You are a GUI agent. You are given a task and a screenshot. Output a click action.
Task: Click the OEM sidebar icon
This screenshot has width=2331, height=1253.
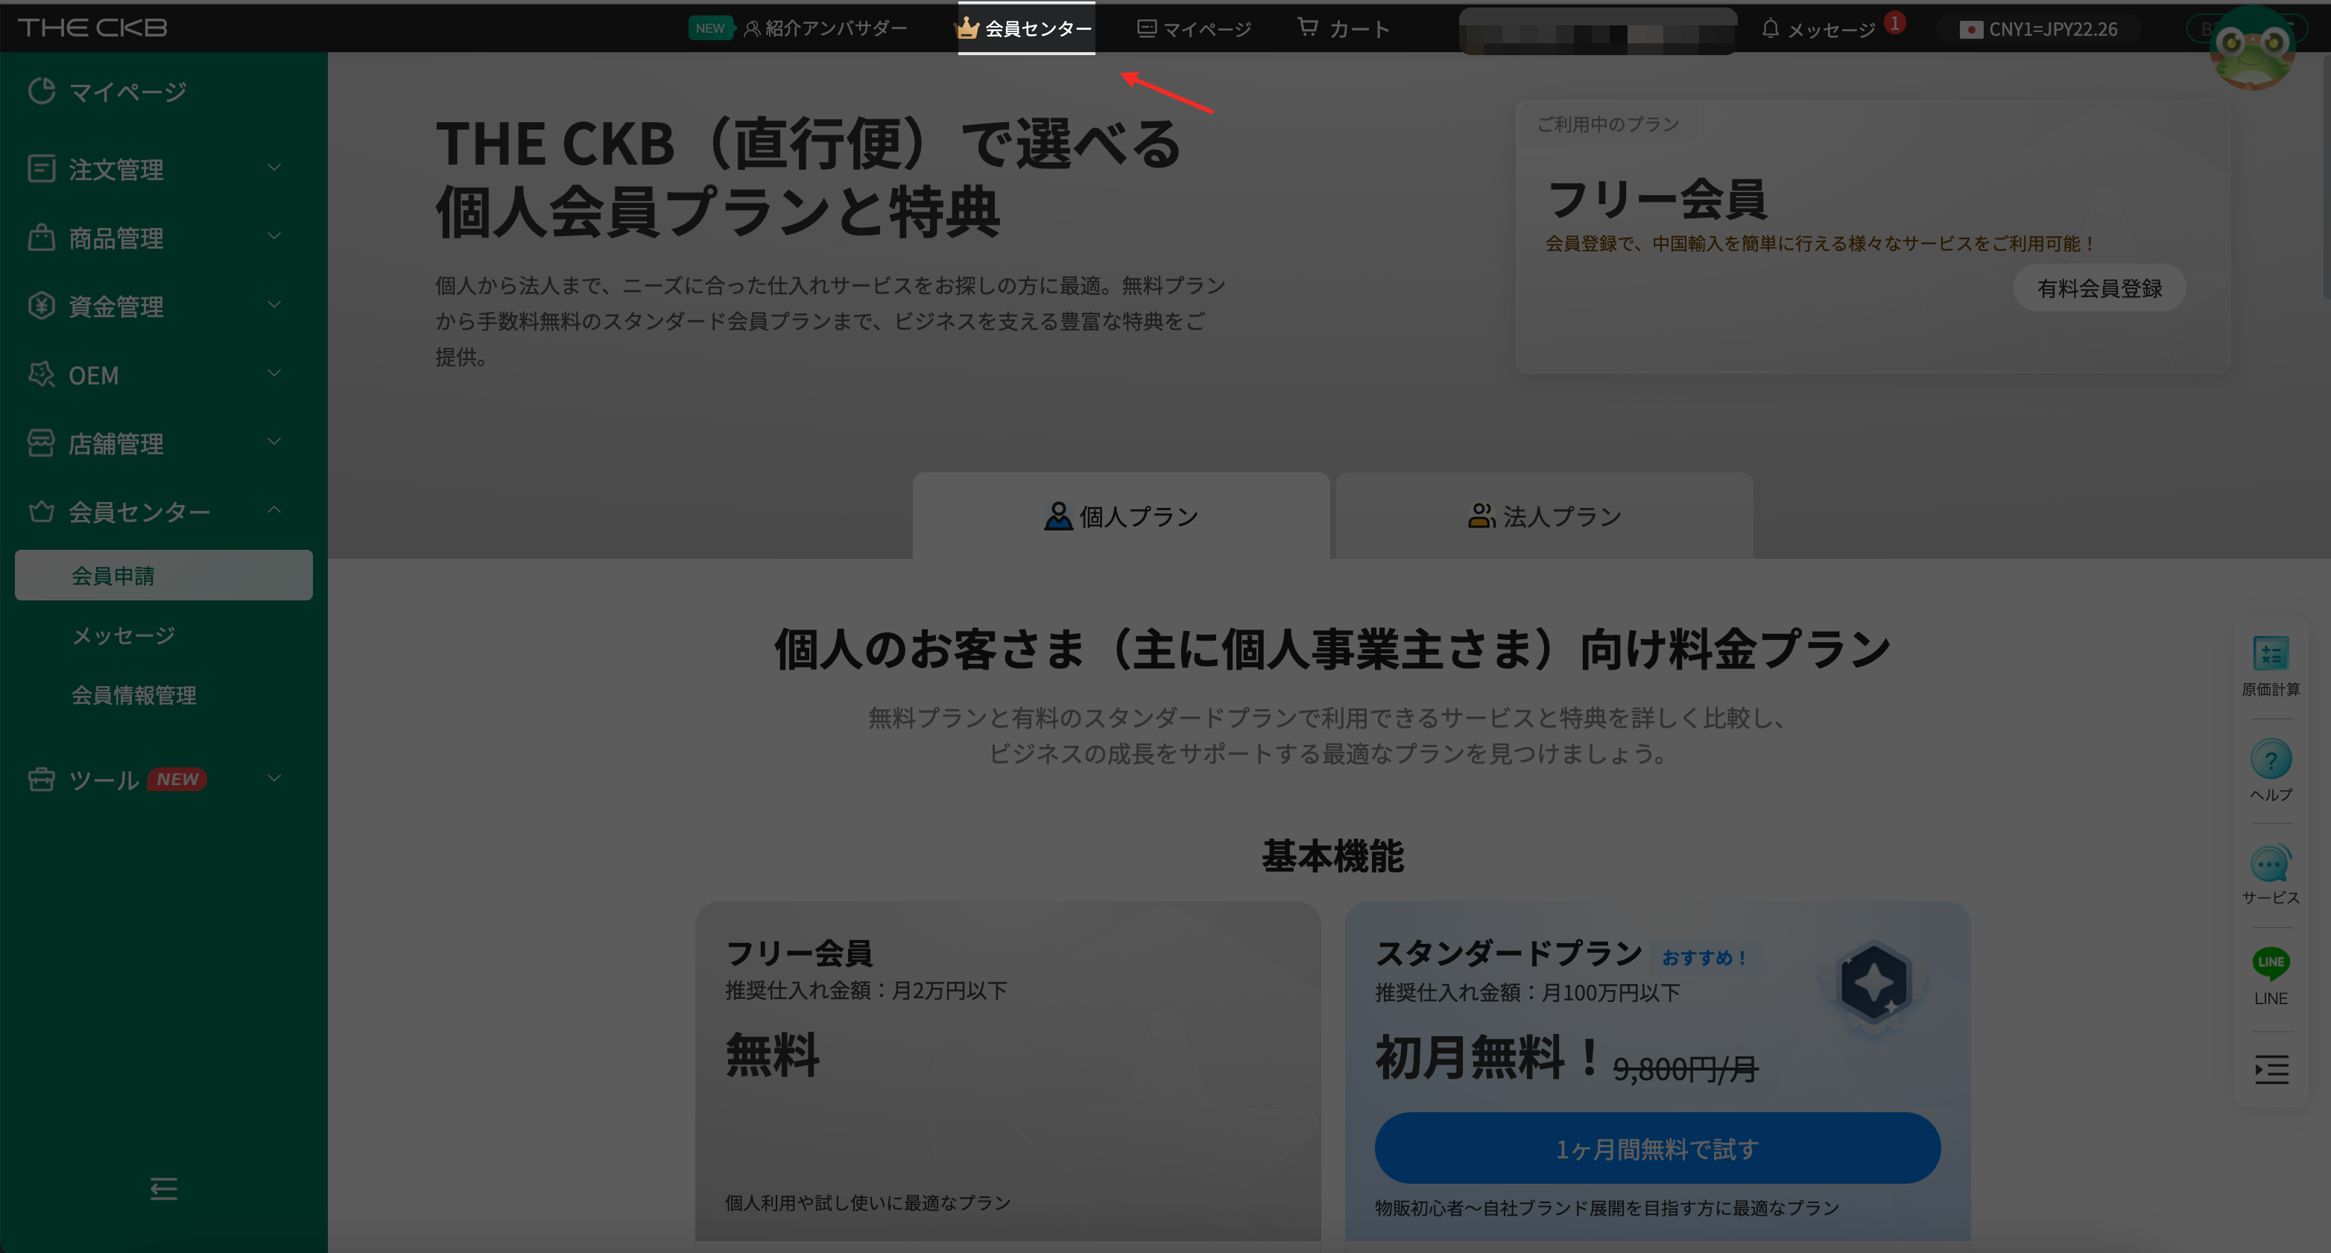tap(42, 375)
